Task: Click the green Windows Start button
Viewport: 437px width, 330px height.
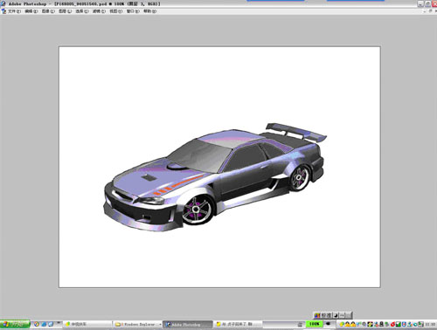Action: tap(15, 324)
